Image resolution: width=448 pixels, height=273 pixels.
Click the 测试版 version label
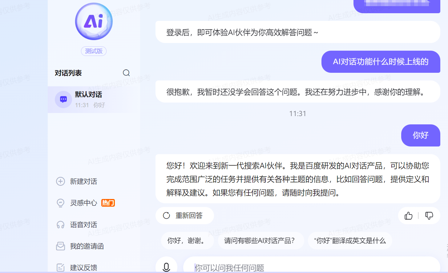(93, 51)
